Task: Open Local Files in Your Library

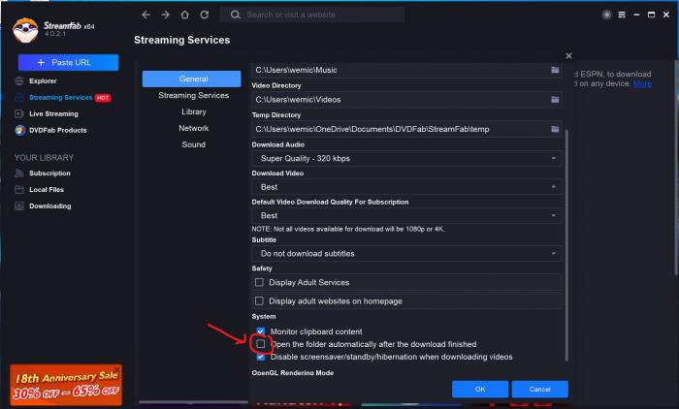Action: click(x=47, y=190)
